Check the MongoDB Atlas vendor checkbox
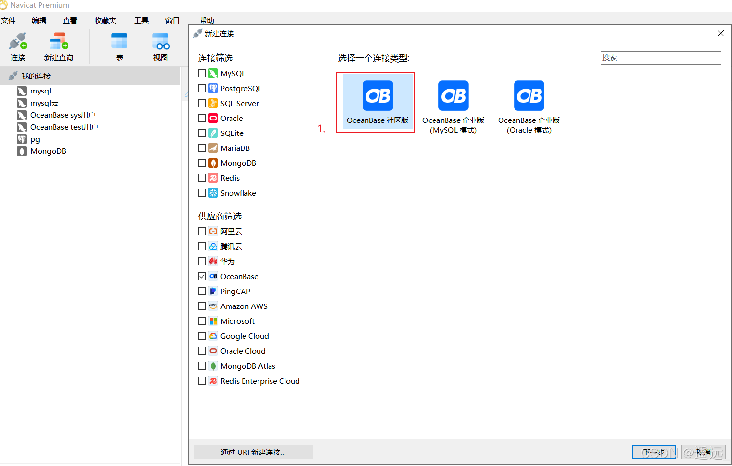732x466 pixels. [x=202, y=366]
